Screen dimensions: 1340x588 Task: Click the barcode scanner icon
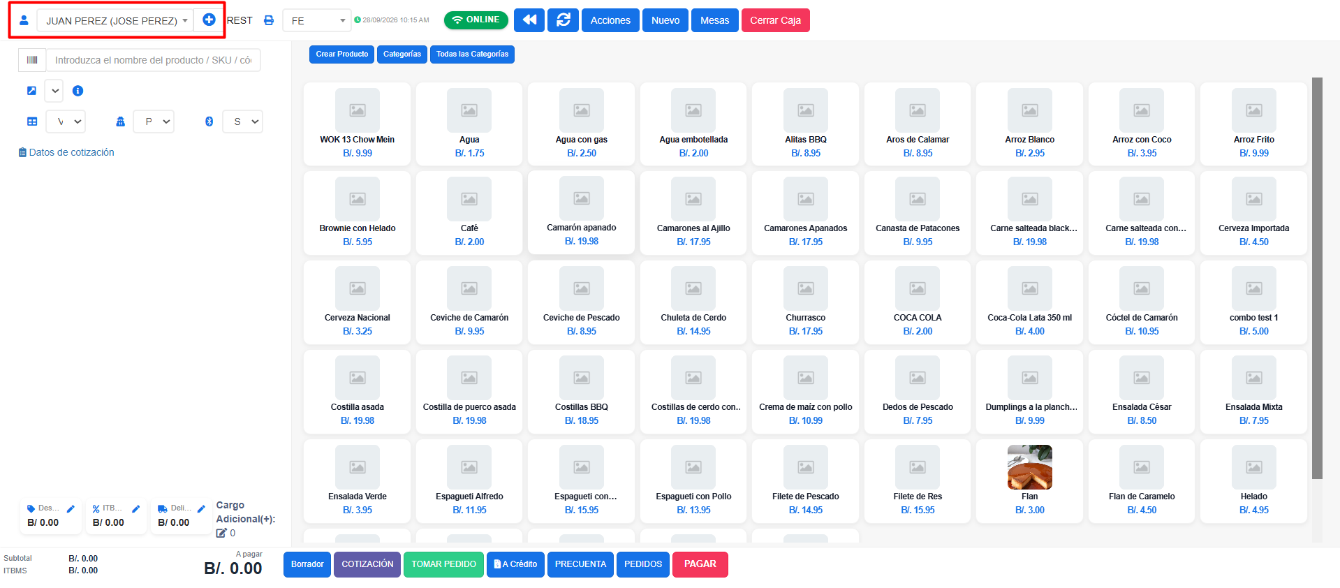(x=32, y=60)
